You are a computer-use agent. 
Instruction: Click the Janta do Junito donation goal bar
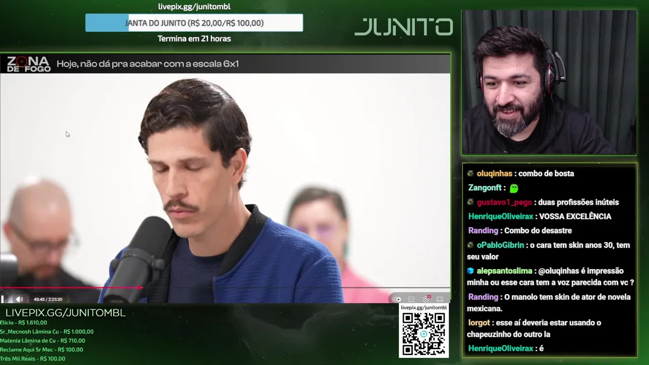click(x=194, y=23)
